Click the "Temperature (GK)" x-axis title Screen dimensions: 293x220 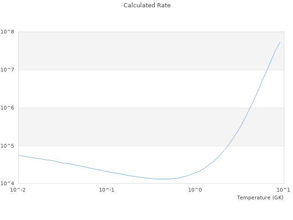click(x=260, y=198)
